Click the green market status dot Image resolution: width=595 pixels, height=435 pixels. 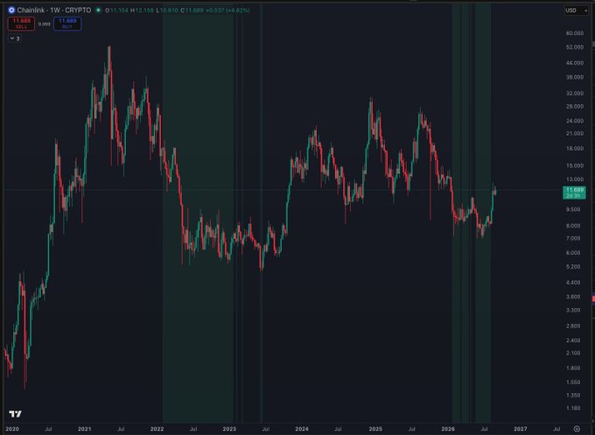tap(98, 11)
